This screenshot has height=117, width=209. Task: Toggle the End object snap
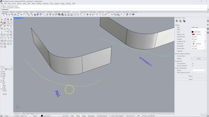pyautogui.click(x=1, y=71)
